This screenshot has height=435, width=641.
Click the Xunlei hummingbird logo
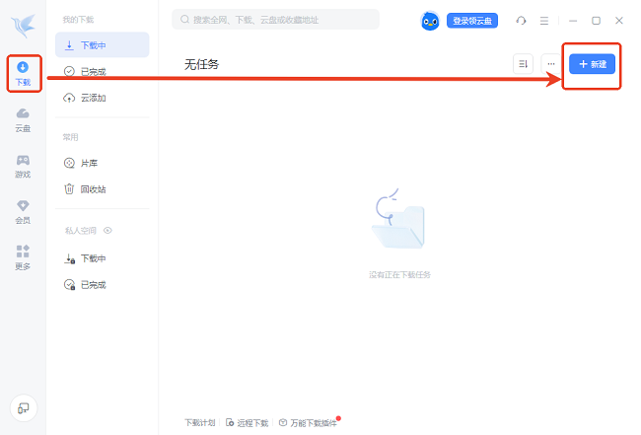click(x=24, y=26)
